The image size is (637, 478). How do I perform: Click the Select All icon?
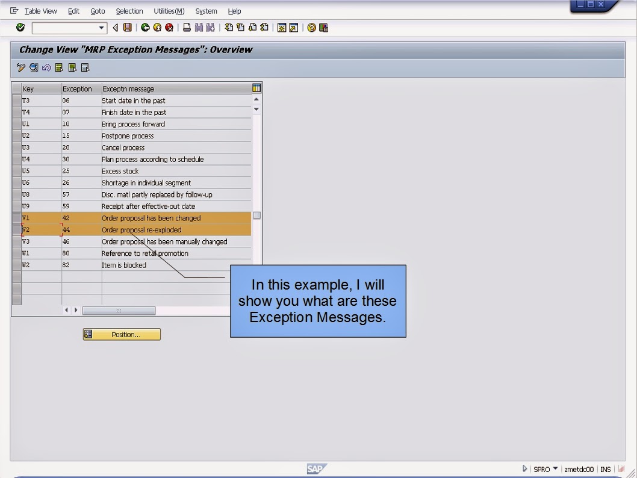pos(59,68)
